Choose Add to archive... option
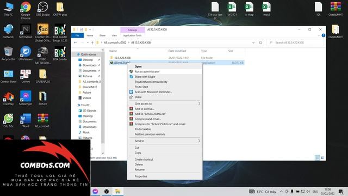The image size is (348, 196). (165, 109)
